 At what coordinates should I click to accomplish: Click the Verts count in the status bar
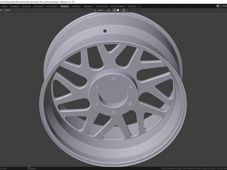(x=194, y=169)
